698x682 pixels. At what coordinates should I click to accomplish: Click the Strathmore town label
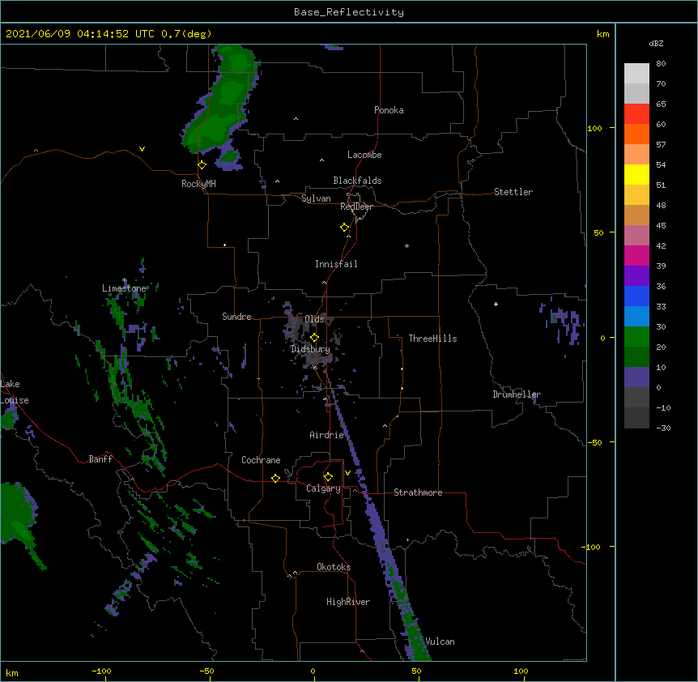pos(418,492)
